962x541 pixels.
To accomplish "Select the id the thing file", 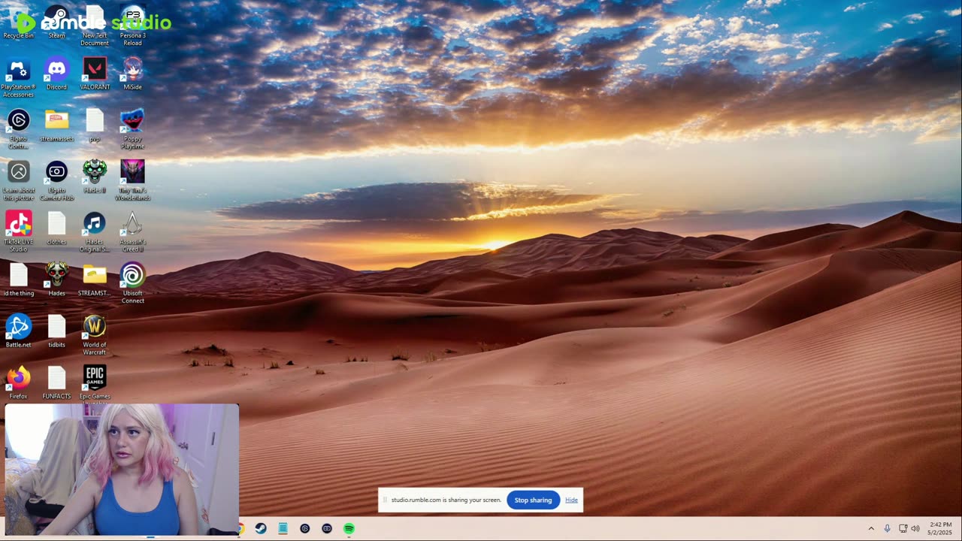I will pos(18,280).
